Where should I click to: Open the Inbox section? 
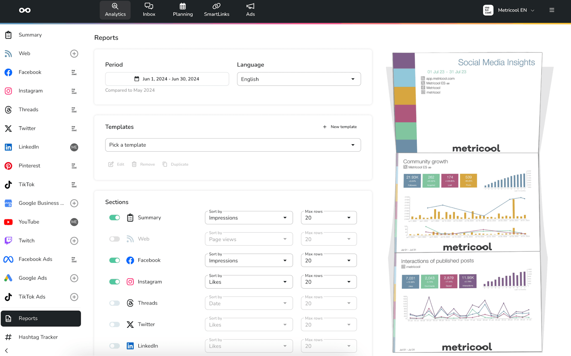click(x=149, y=10)
